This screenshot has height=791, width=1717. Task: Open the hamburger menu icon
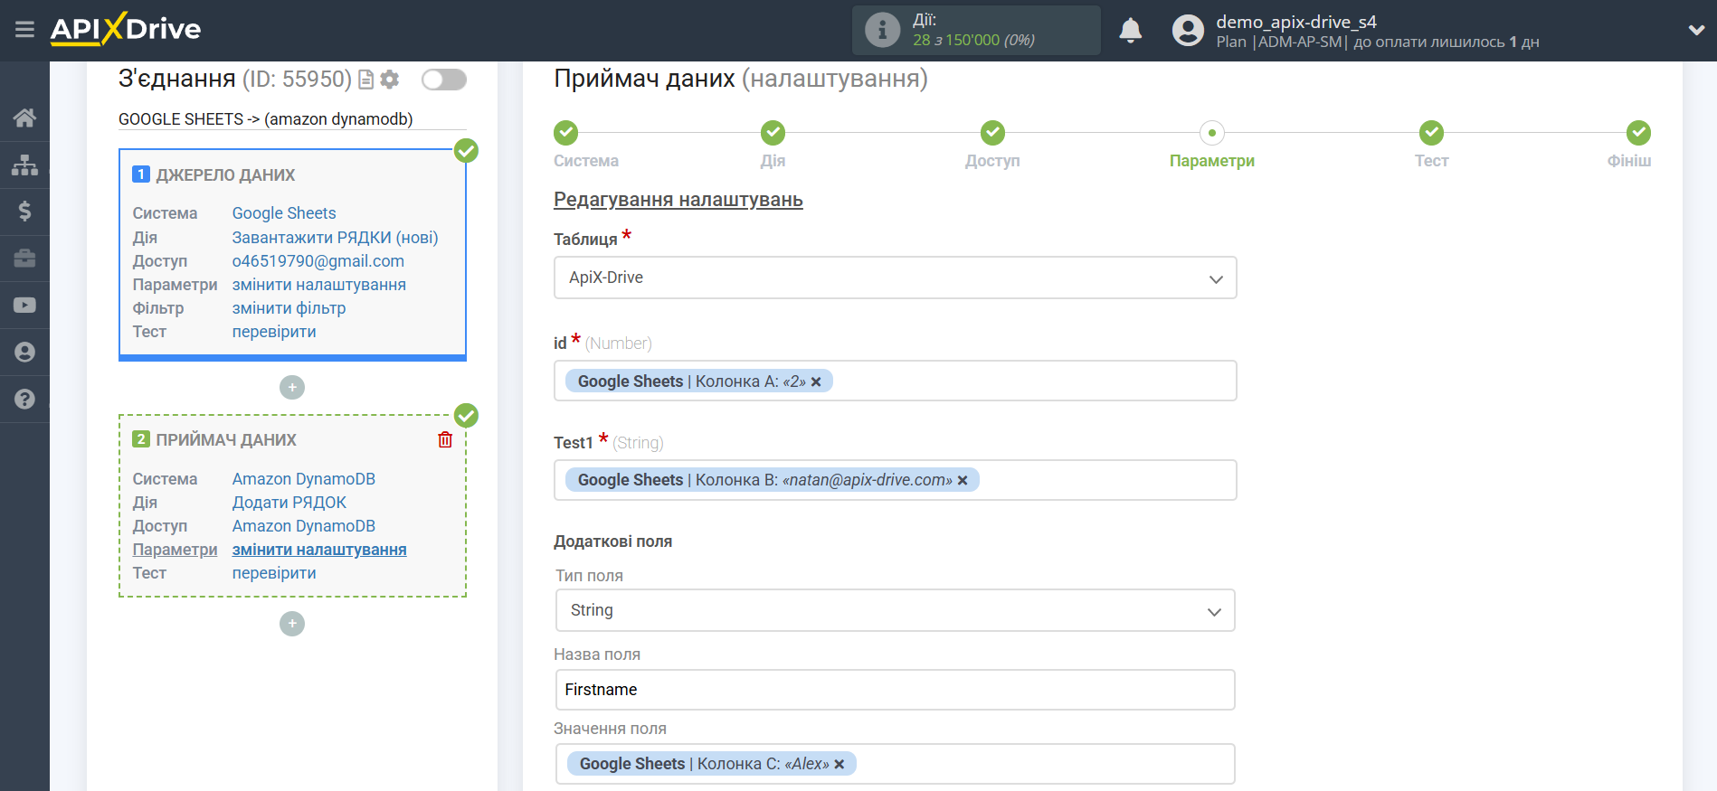pyautogui.click(x=24, y=30)
